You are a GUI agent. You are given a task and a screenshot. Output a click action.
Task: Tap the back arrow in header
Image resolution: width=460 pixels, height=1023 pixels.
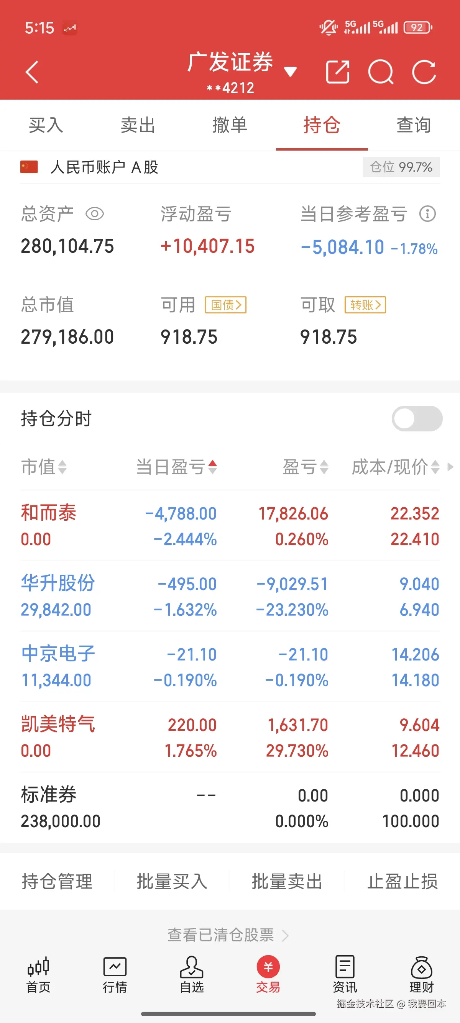click(32, 72)
